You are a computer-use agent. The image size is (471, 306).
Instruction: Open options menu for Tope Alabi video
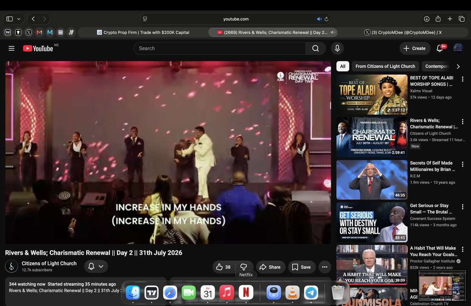pyautogui.click(x=463, y=79)
